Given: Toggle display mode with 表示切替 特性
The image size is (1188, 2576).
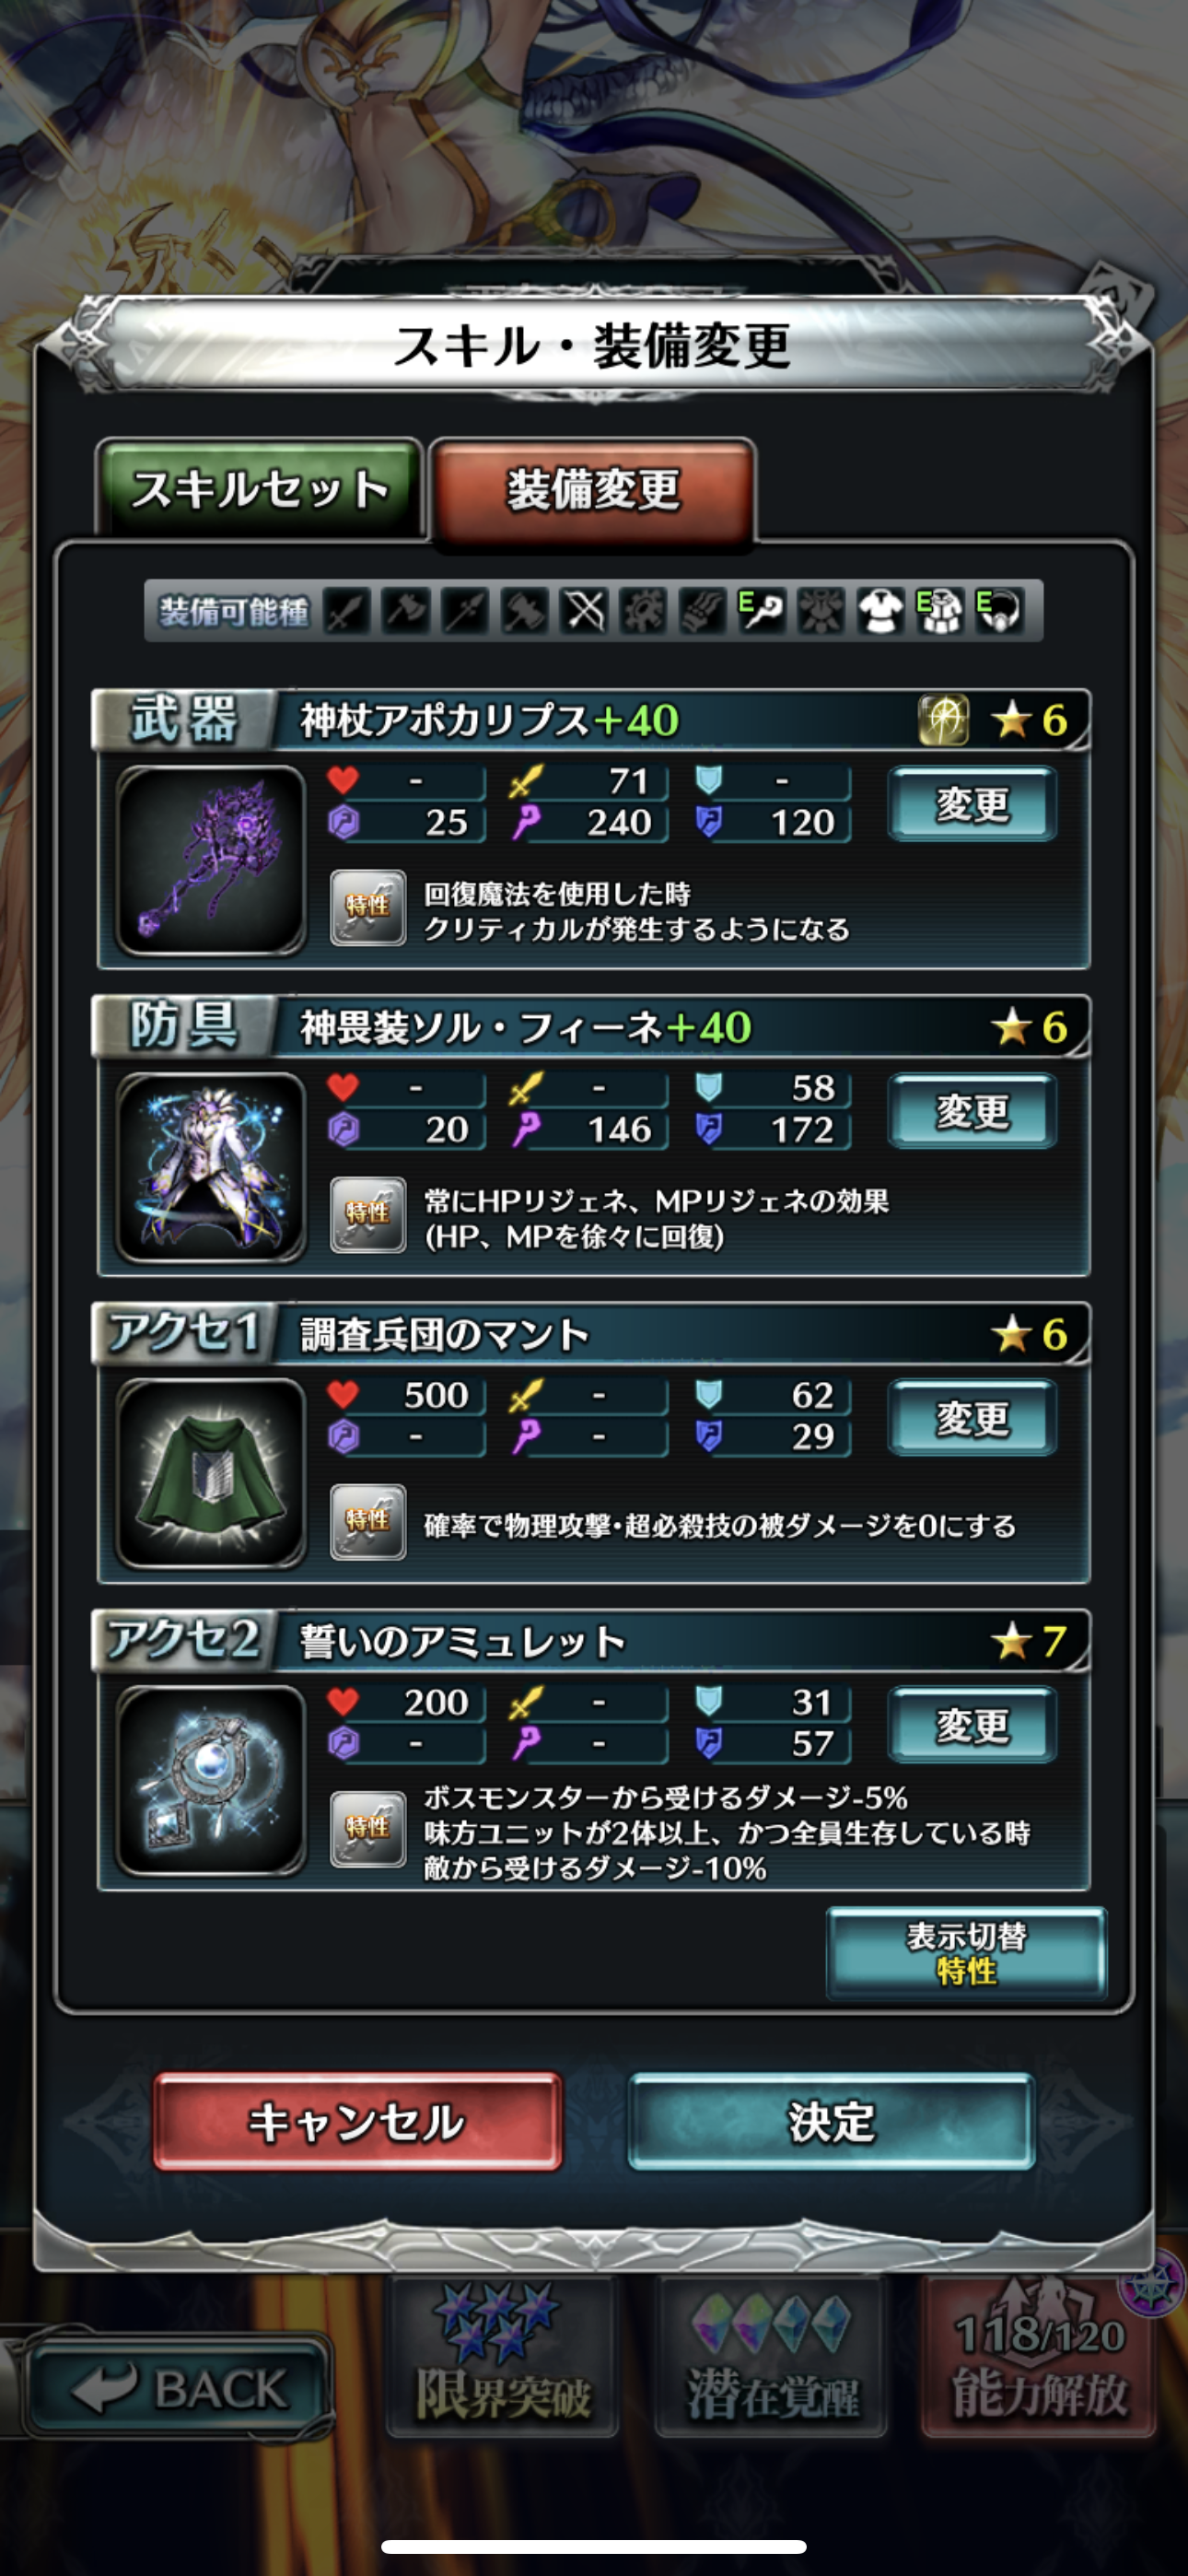Looking at the screenshot, I should click(966, 1953).
